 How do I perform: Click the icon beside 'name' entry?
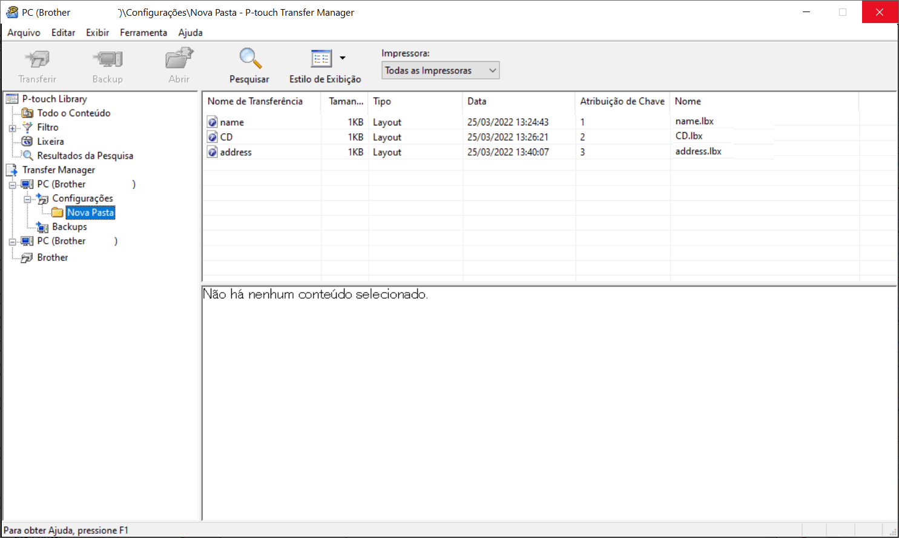pos(212,122)
